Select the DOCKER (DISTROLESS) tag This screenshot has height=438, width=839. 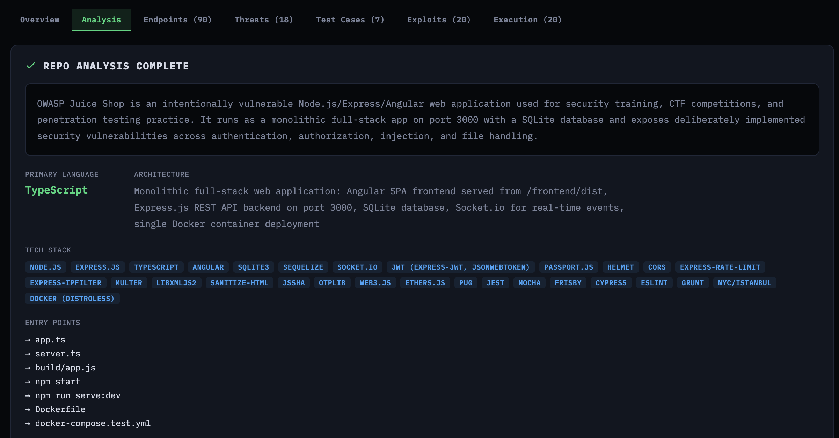72,299
